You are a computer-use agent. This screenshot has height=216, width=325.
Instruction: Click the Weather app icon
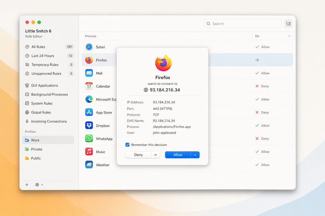(x=89, y=165)
